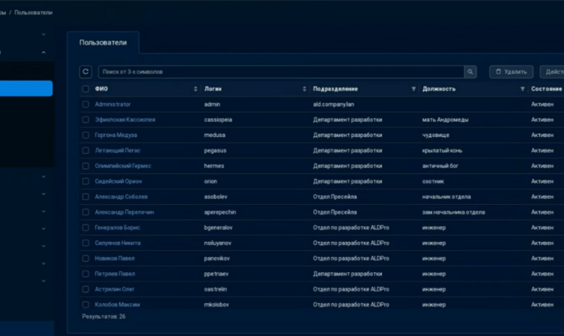This screenshot has width=564, height=336.
Task: Click the Состояние column header
Action: (546, 89)
